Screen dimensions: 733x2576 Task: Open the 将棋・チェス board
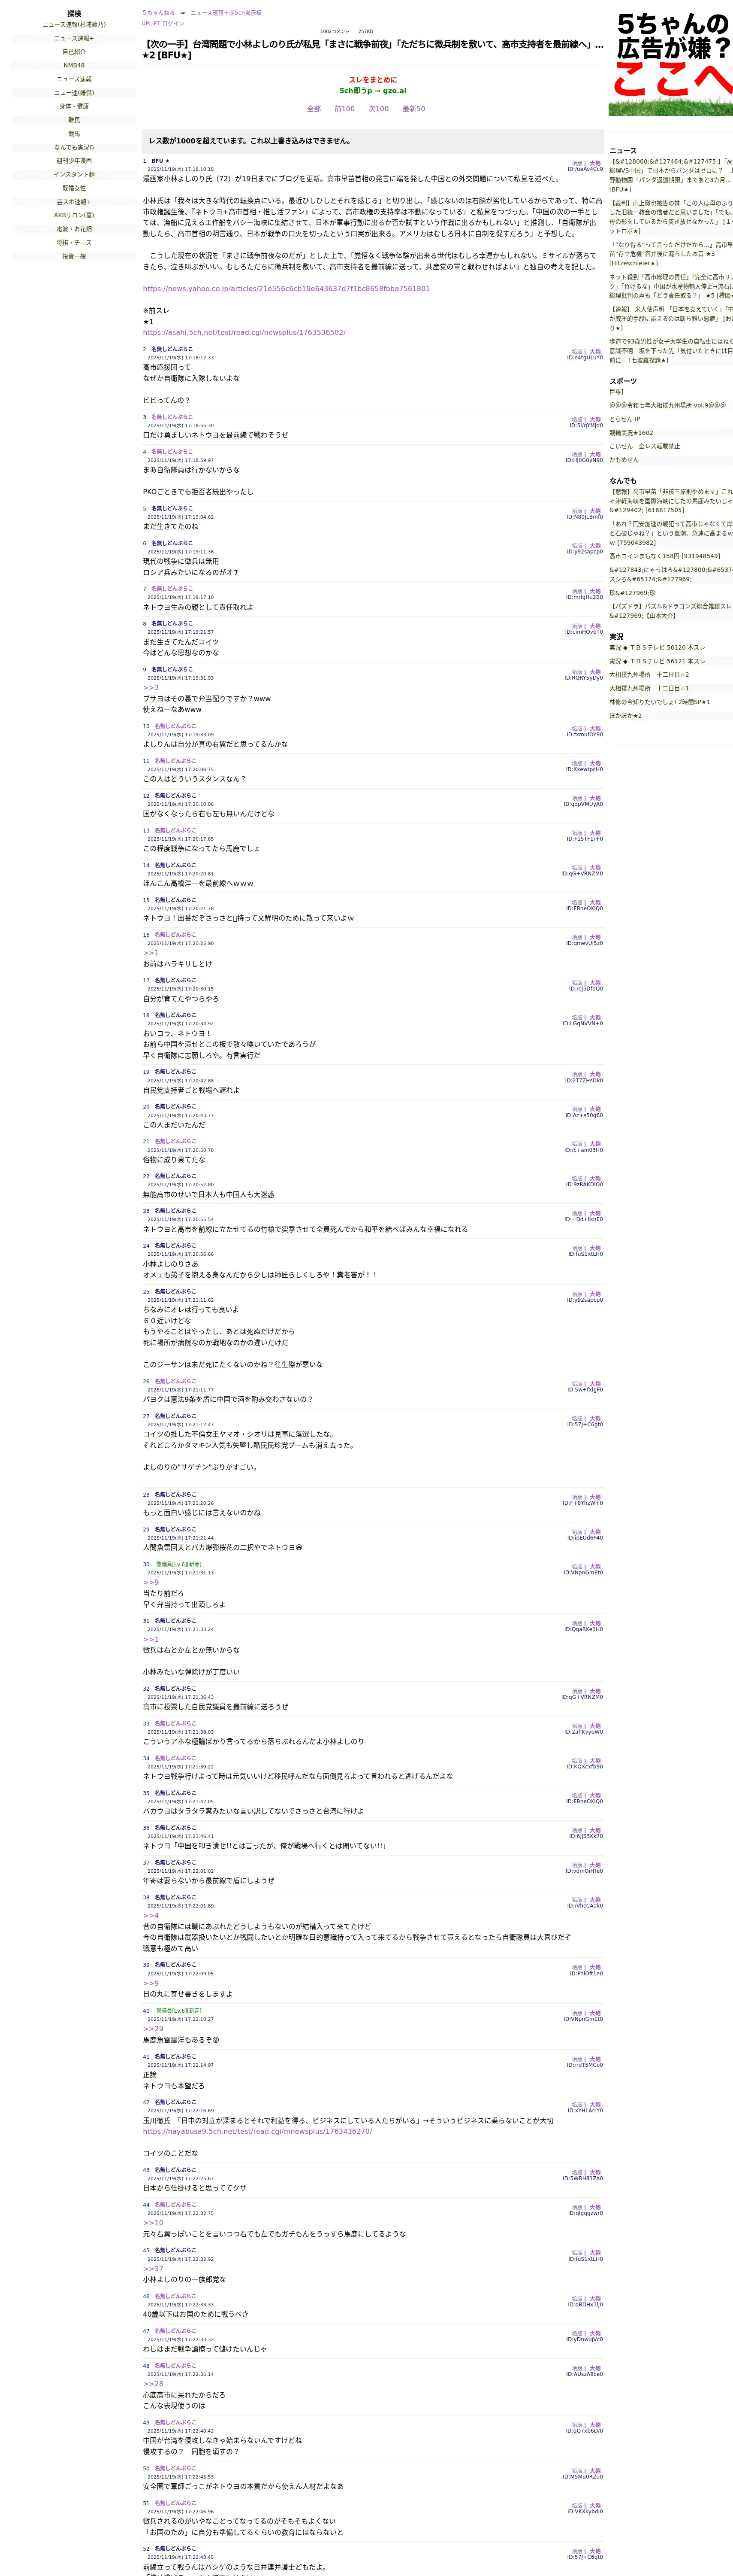pos(74,243)
